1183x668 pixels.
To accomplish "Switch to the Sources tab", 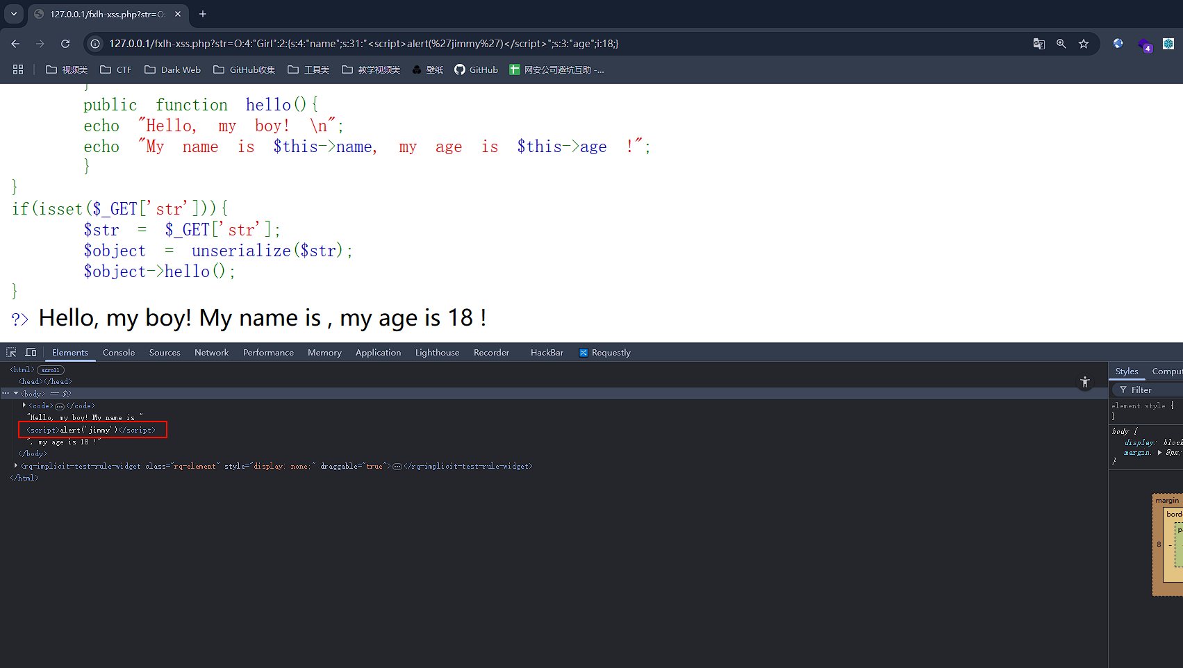I will (x=165, y=353).
